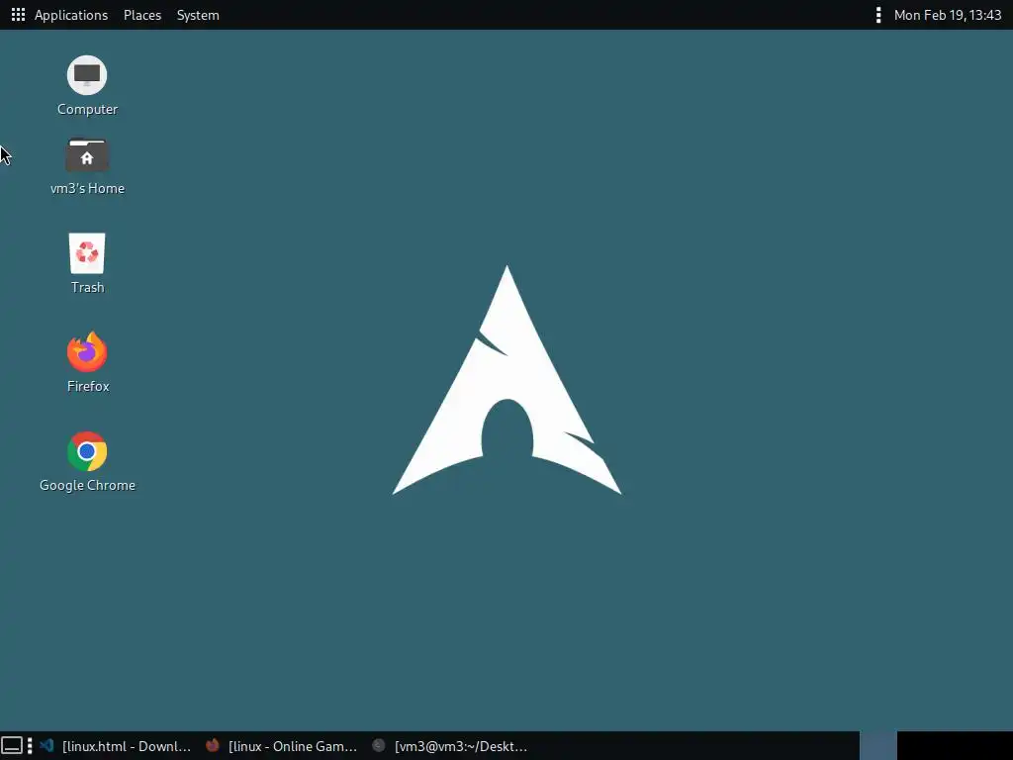This screenshot has height=760, width=1013.
Task: Click the three-dot indicator beside the clock
Action: coord(878,15)
